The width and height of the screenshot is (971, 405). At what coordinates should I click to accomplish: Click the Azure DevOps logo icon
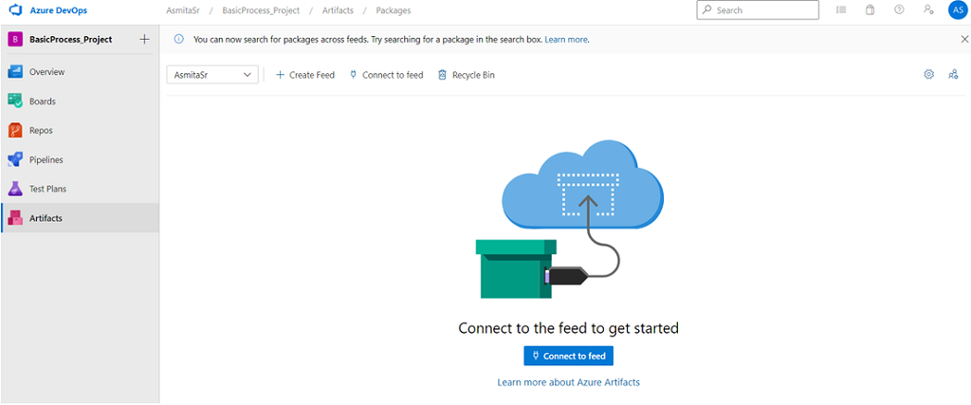(15, 10)
